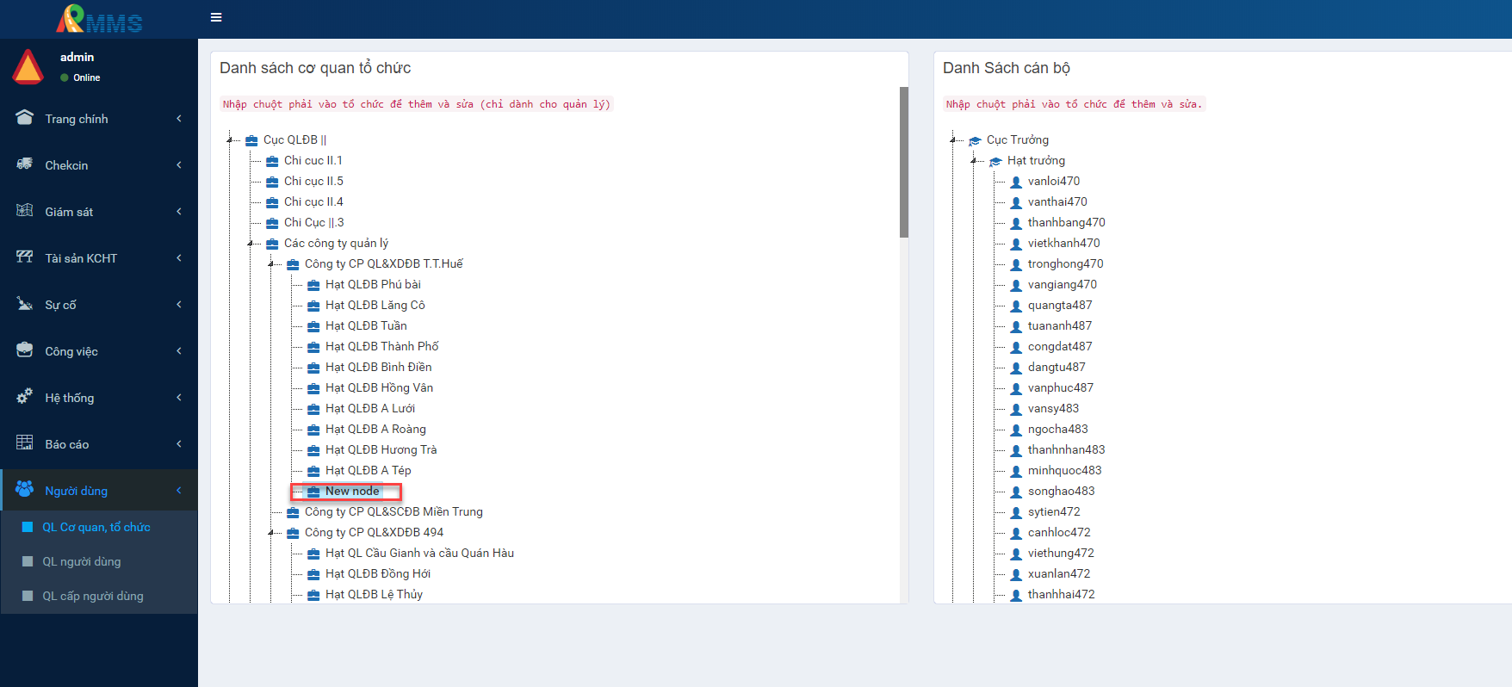Click the Tài sản KCHT icon
The width and height of the screenshot is (1512, 687).
25,257
